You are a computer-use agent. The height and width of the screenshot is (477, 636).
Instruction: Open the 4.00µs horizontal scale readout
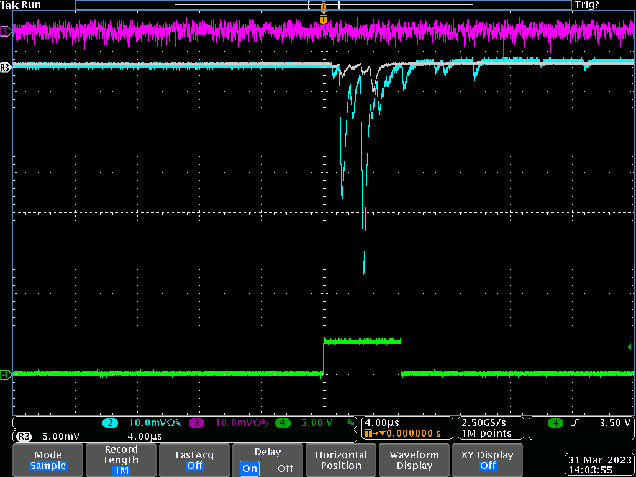(x=381, y=423)
